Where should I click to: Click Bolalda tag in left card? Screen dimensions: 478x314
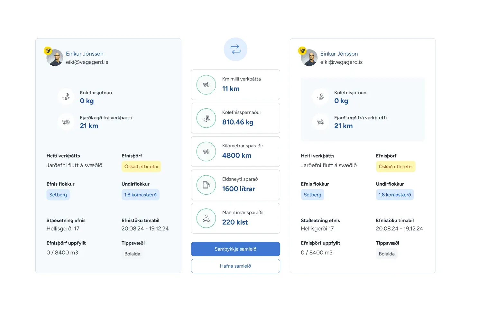(132, 254)
